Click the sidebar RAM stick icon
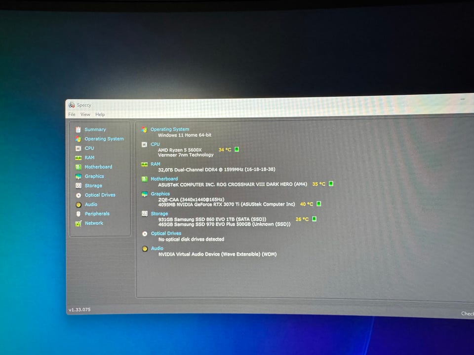This screenshot has height=355, width=474. (79, 158)
